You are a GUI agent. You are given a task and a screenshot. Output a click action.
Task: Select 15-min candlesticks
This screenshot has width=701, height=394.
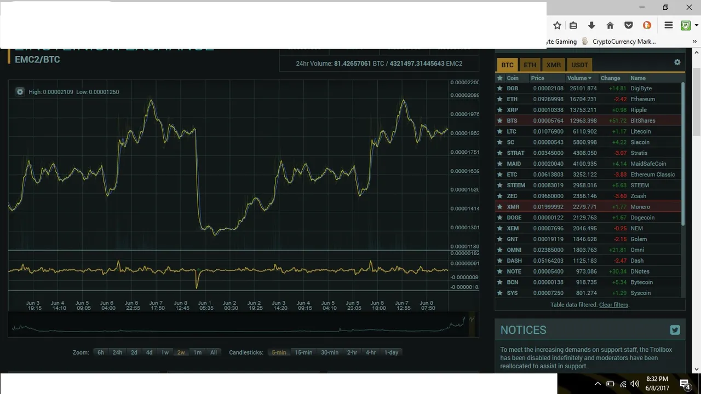303,352
